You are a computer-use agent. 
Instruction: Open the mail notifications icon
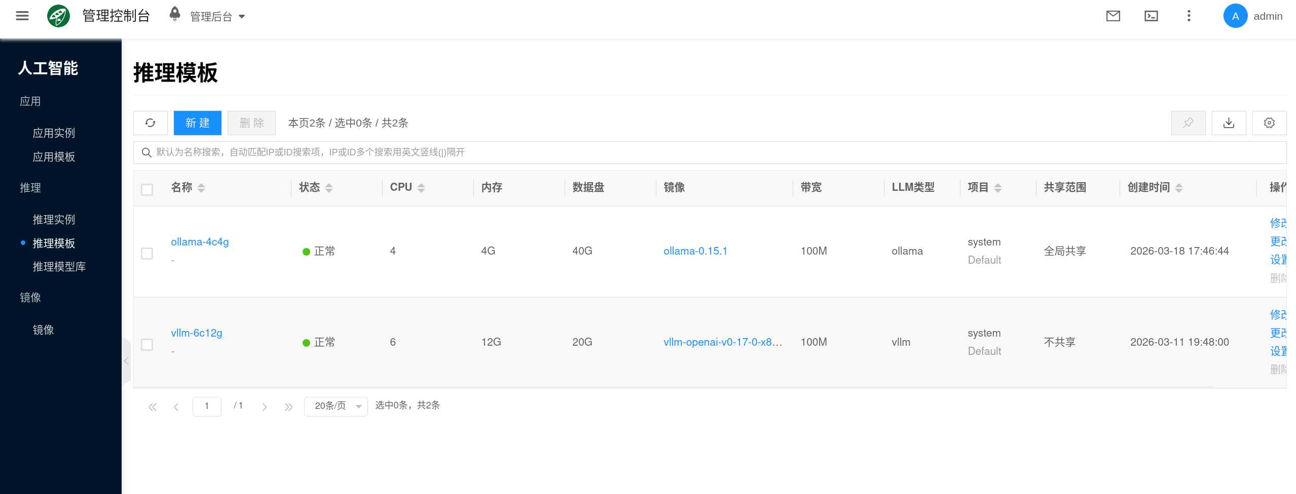[1113, 16]
